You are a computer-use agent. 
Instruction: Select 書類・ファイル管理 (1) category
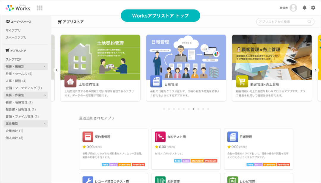tap(22, 116)
